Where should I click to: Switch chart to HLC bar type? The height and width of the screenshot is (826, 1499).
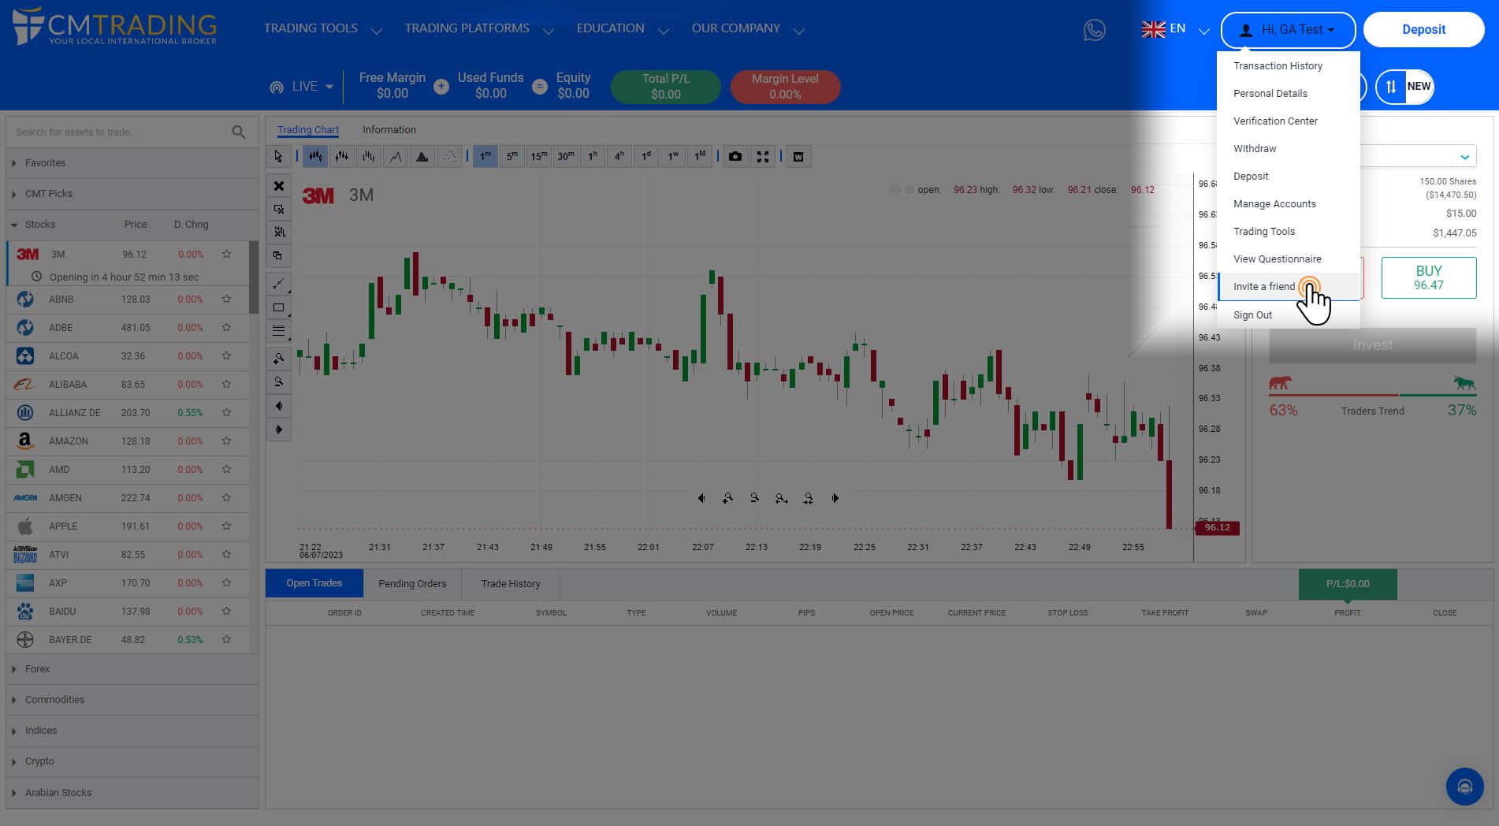click(368, 156)
